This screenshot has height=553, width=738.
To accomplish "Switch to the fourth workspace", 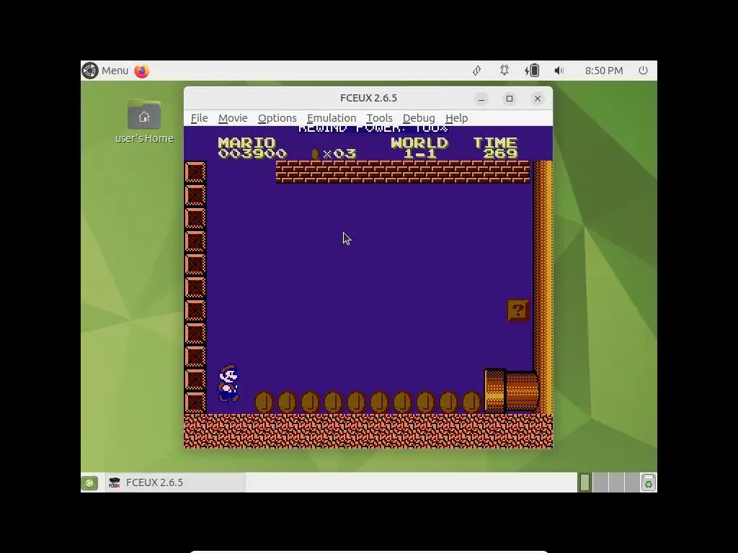I will pyautogui.click(x=631, y=483).
